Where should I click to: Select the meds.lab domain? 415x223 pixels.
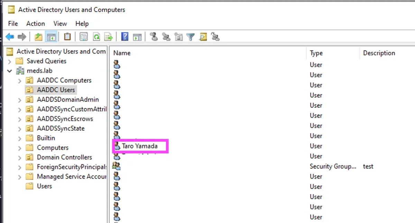tap(40, 71)
